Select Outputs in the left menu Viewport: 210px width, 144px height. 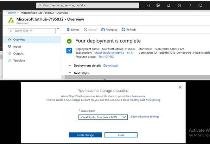coord(32,53)
